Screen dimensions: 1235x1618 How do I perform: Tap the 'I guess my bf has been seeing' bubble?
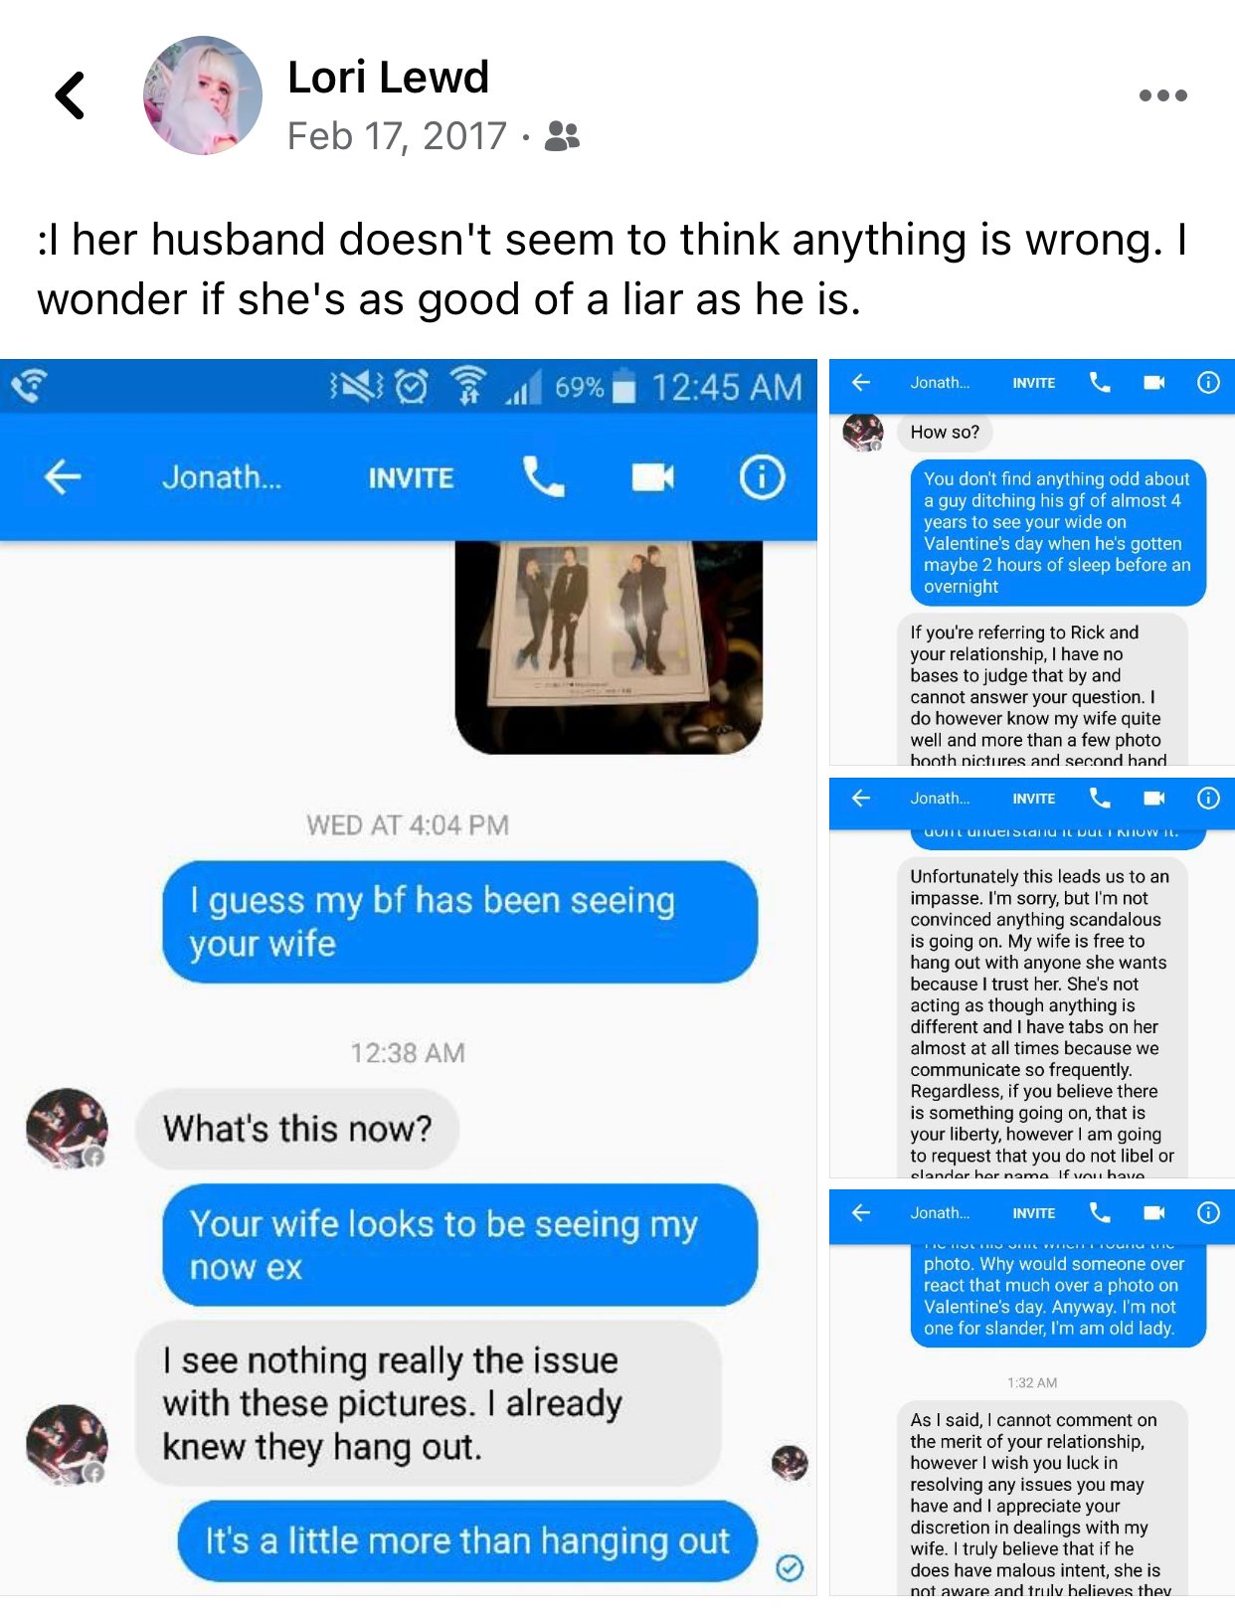pos(459,922)
